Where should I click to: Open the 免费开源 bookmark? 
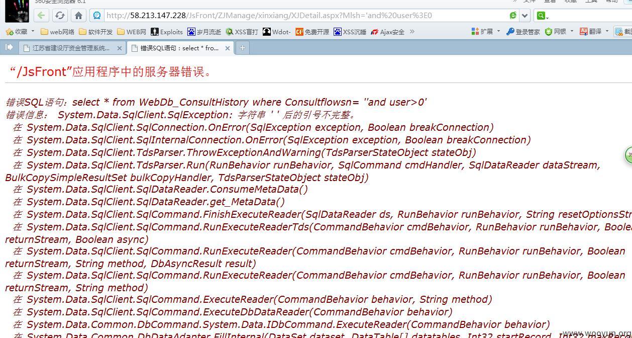point(312,32)
